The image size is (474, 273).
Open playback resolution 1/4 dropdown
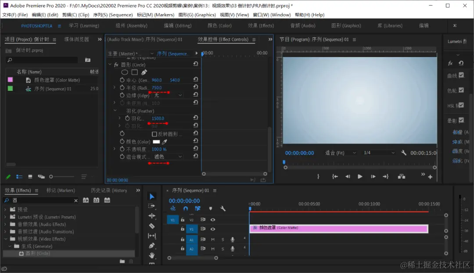tap(379, 153)
